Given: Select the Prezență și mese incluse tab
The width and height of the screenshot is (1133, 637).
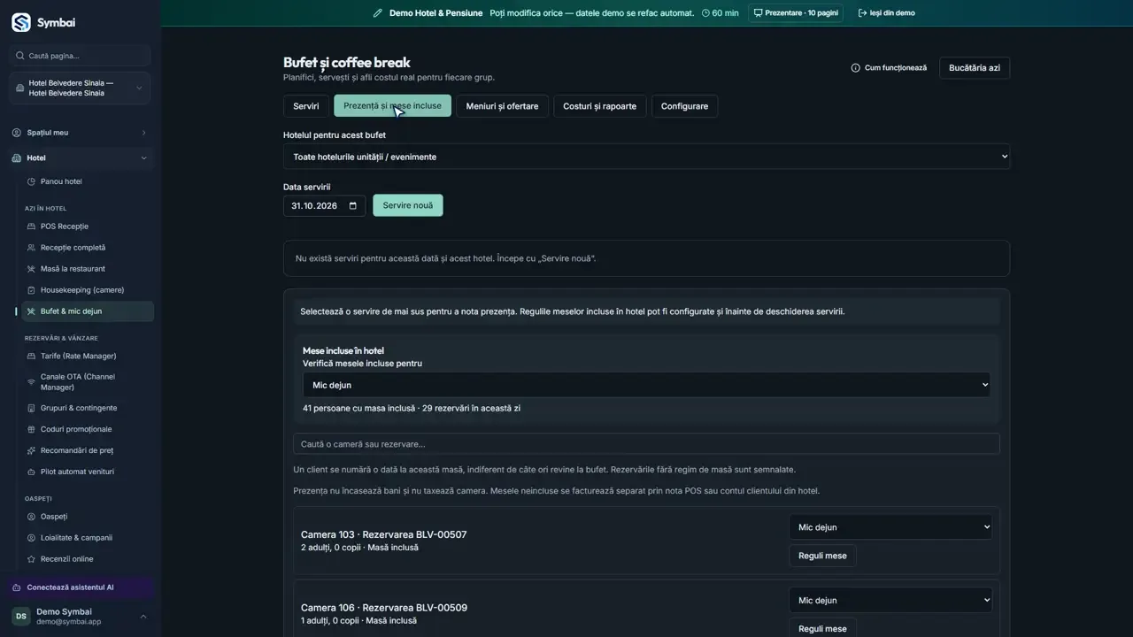Looking at the screenshot, I should click(392, 106).
